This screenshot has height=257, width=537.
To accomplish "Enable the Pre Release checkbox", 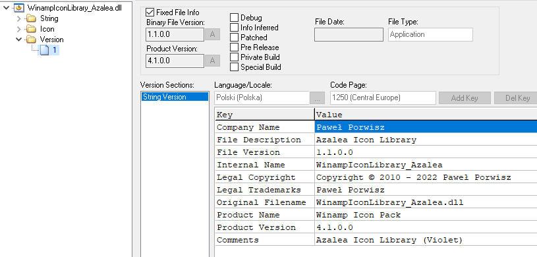I will click(x=235, y=47).
